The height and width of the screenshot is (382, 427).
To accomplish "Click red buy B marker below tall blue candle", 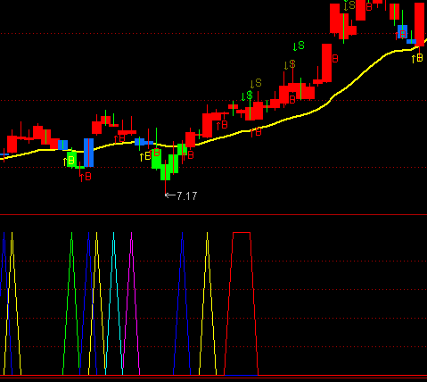I will point(86,177).
